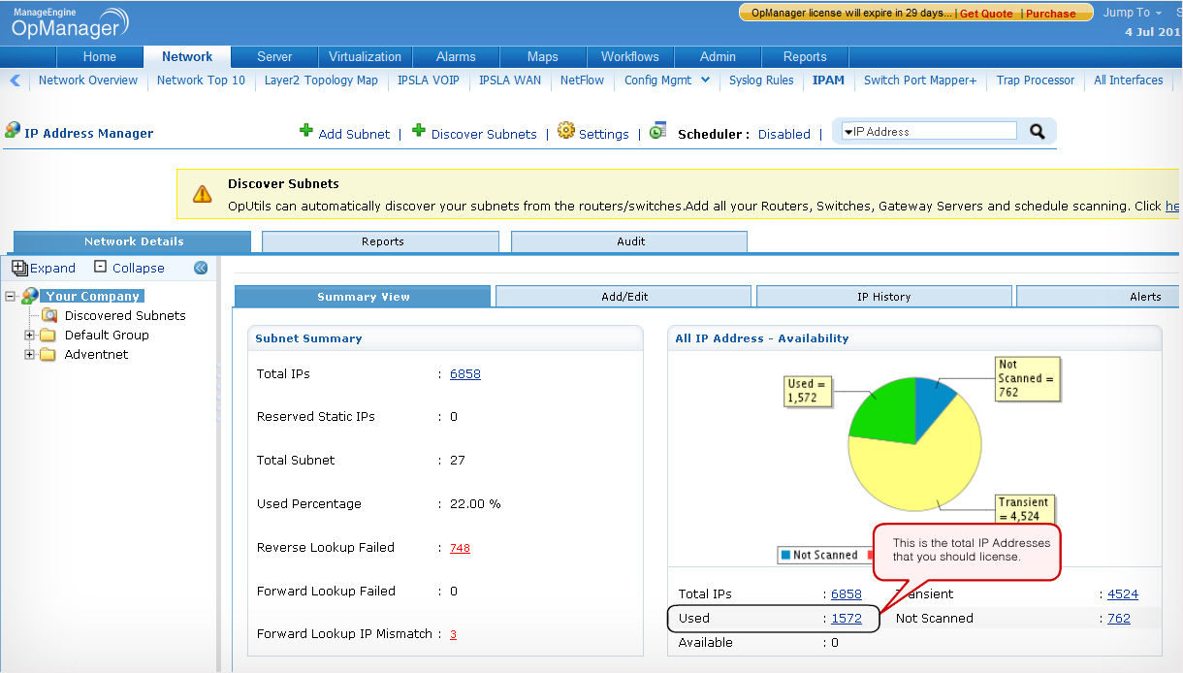Click the green Add Subnet plus icon
The width and height of the screenshot is (1183, 673).
click(x=306, y=131)
